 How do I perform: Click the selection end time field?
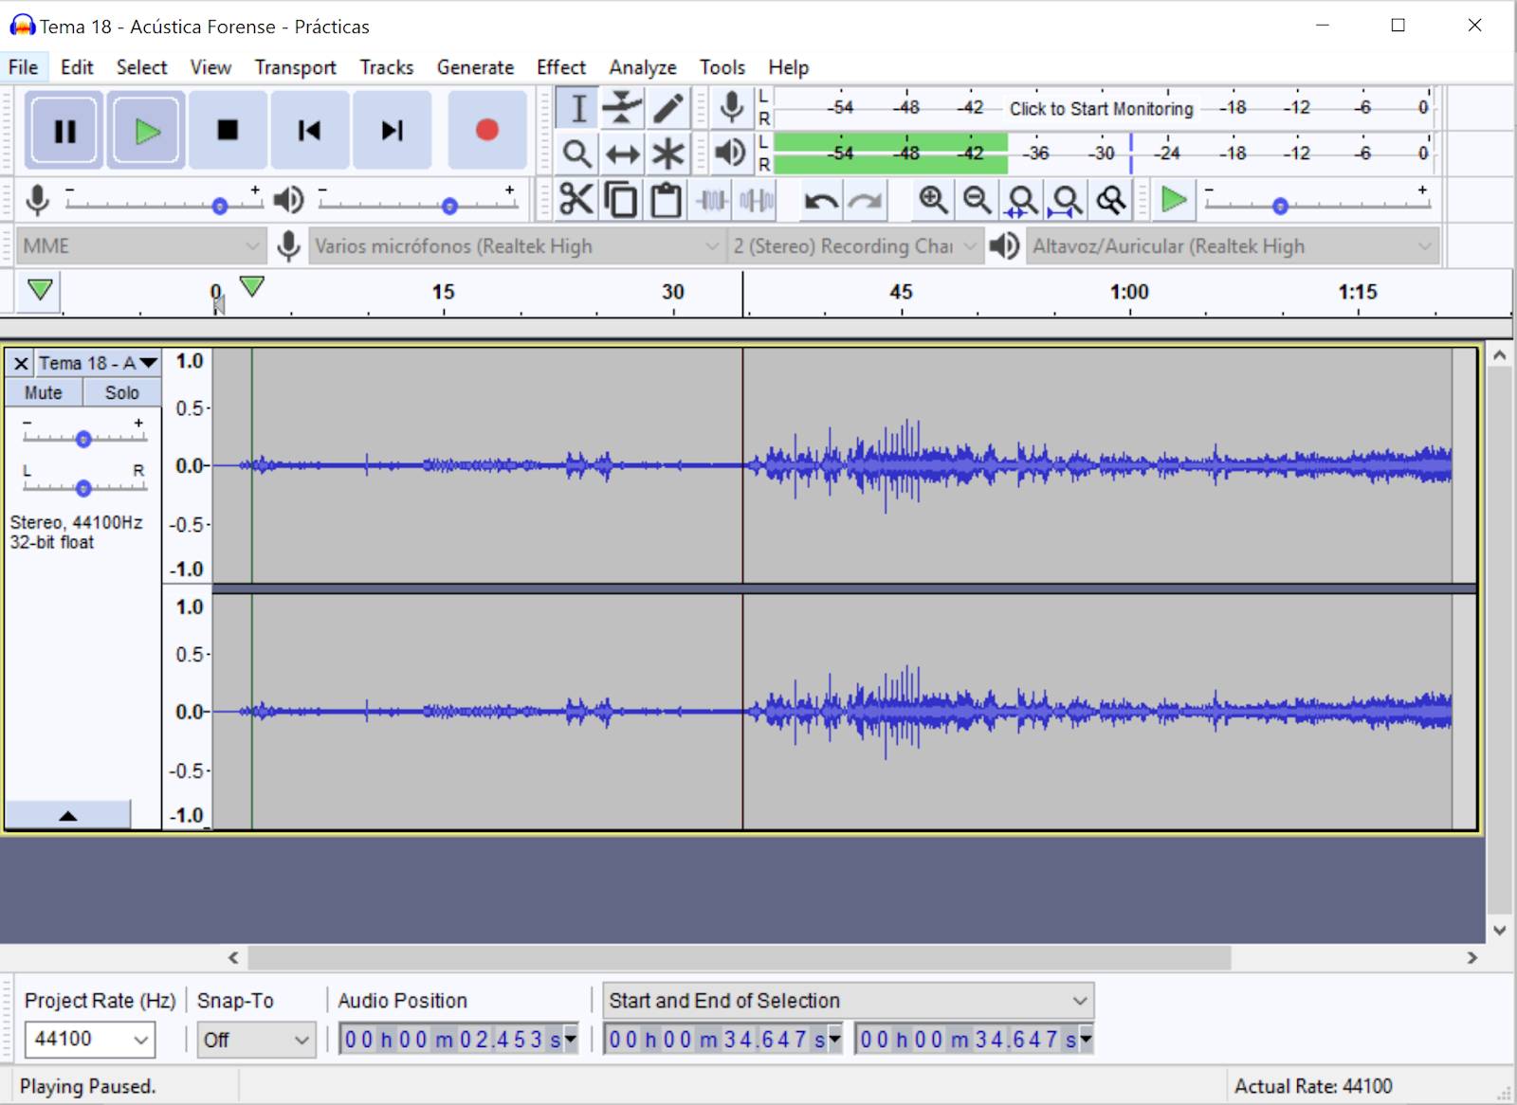click(975, 1040)
